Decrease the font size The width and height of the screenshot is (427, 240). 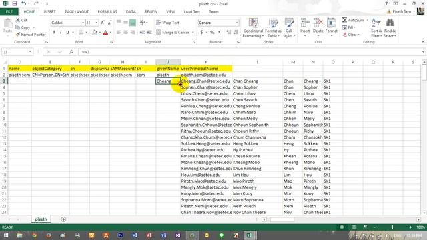click(109, 23)
